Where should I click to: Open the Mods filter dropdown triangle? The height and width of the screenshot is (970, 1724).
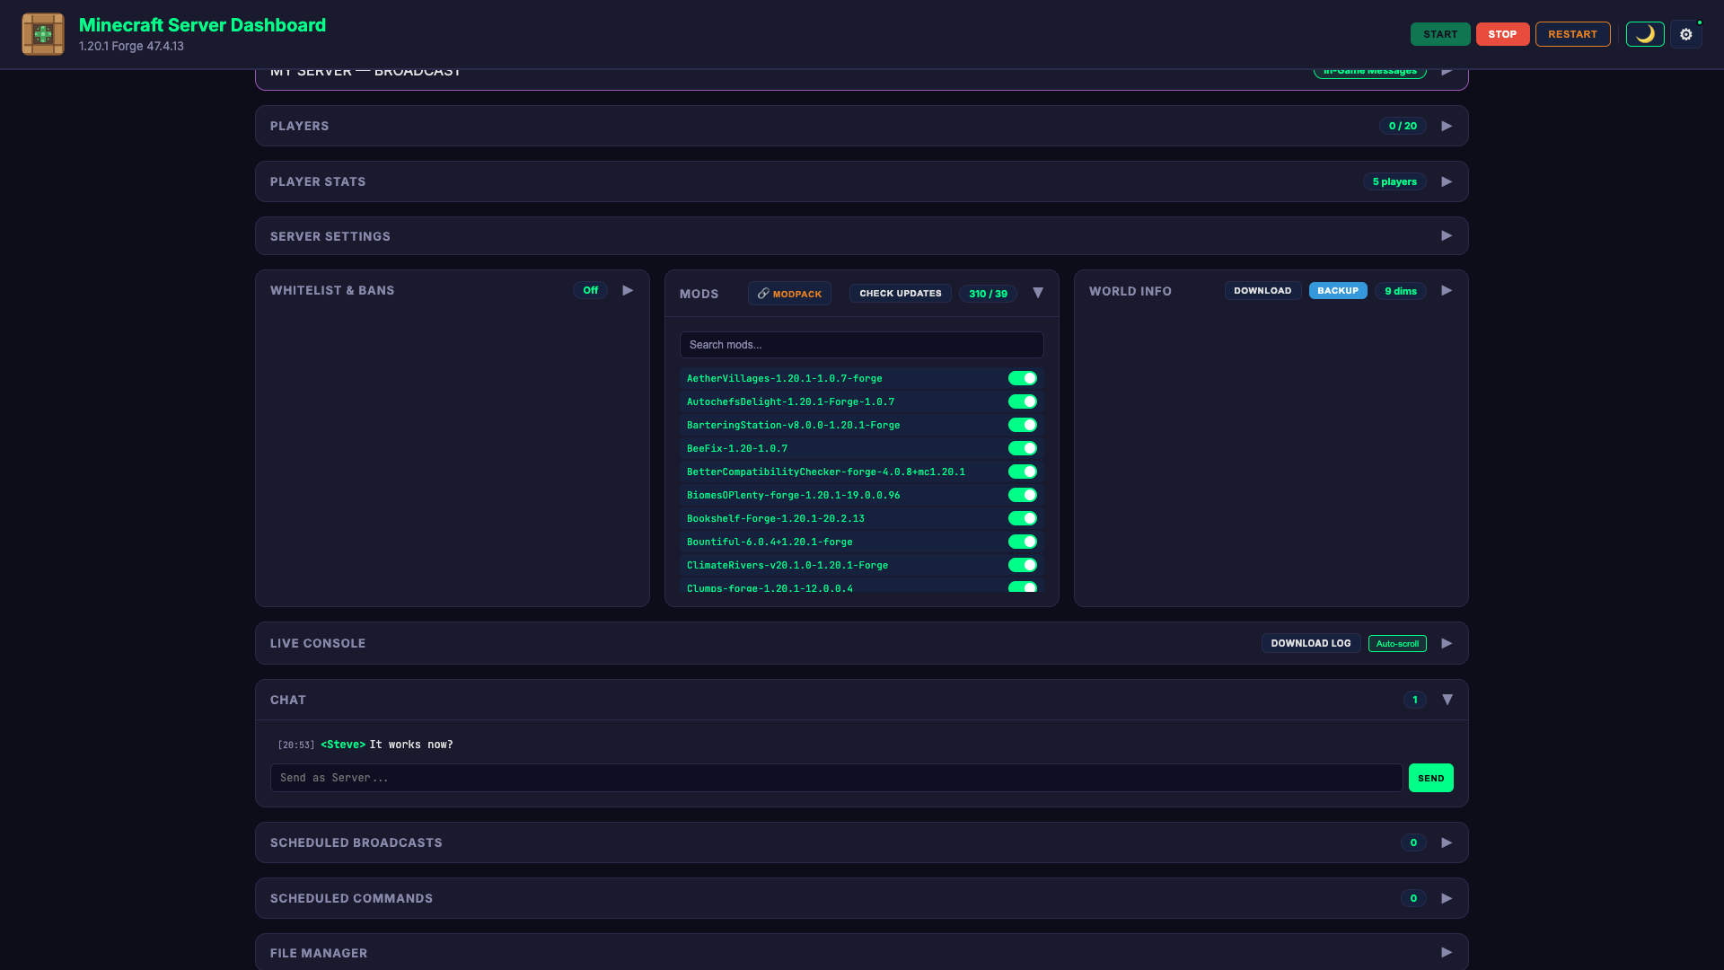1038,292
